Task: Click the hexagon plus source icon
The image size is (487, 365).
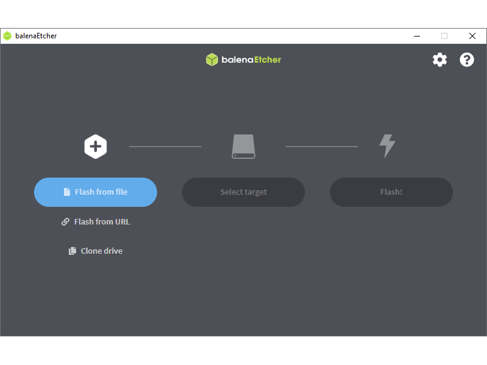Action: tap(96, 147)
